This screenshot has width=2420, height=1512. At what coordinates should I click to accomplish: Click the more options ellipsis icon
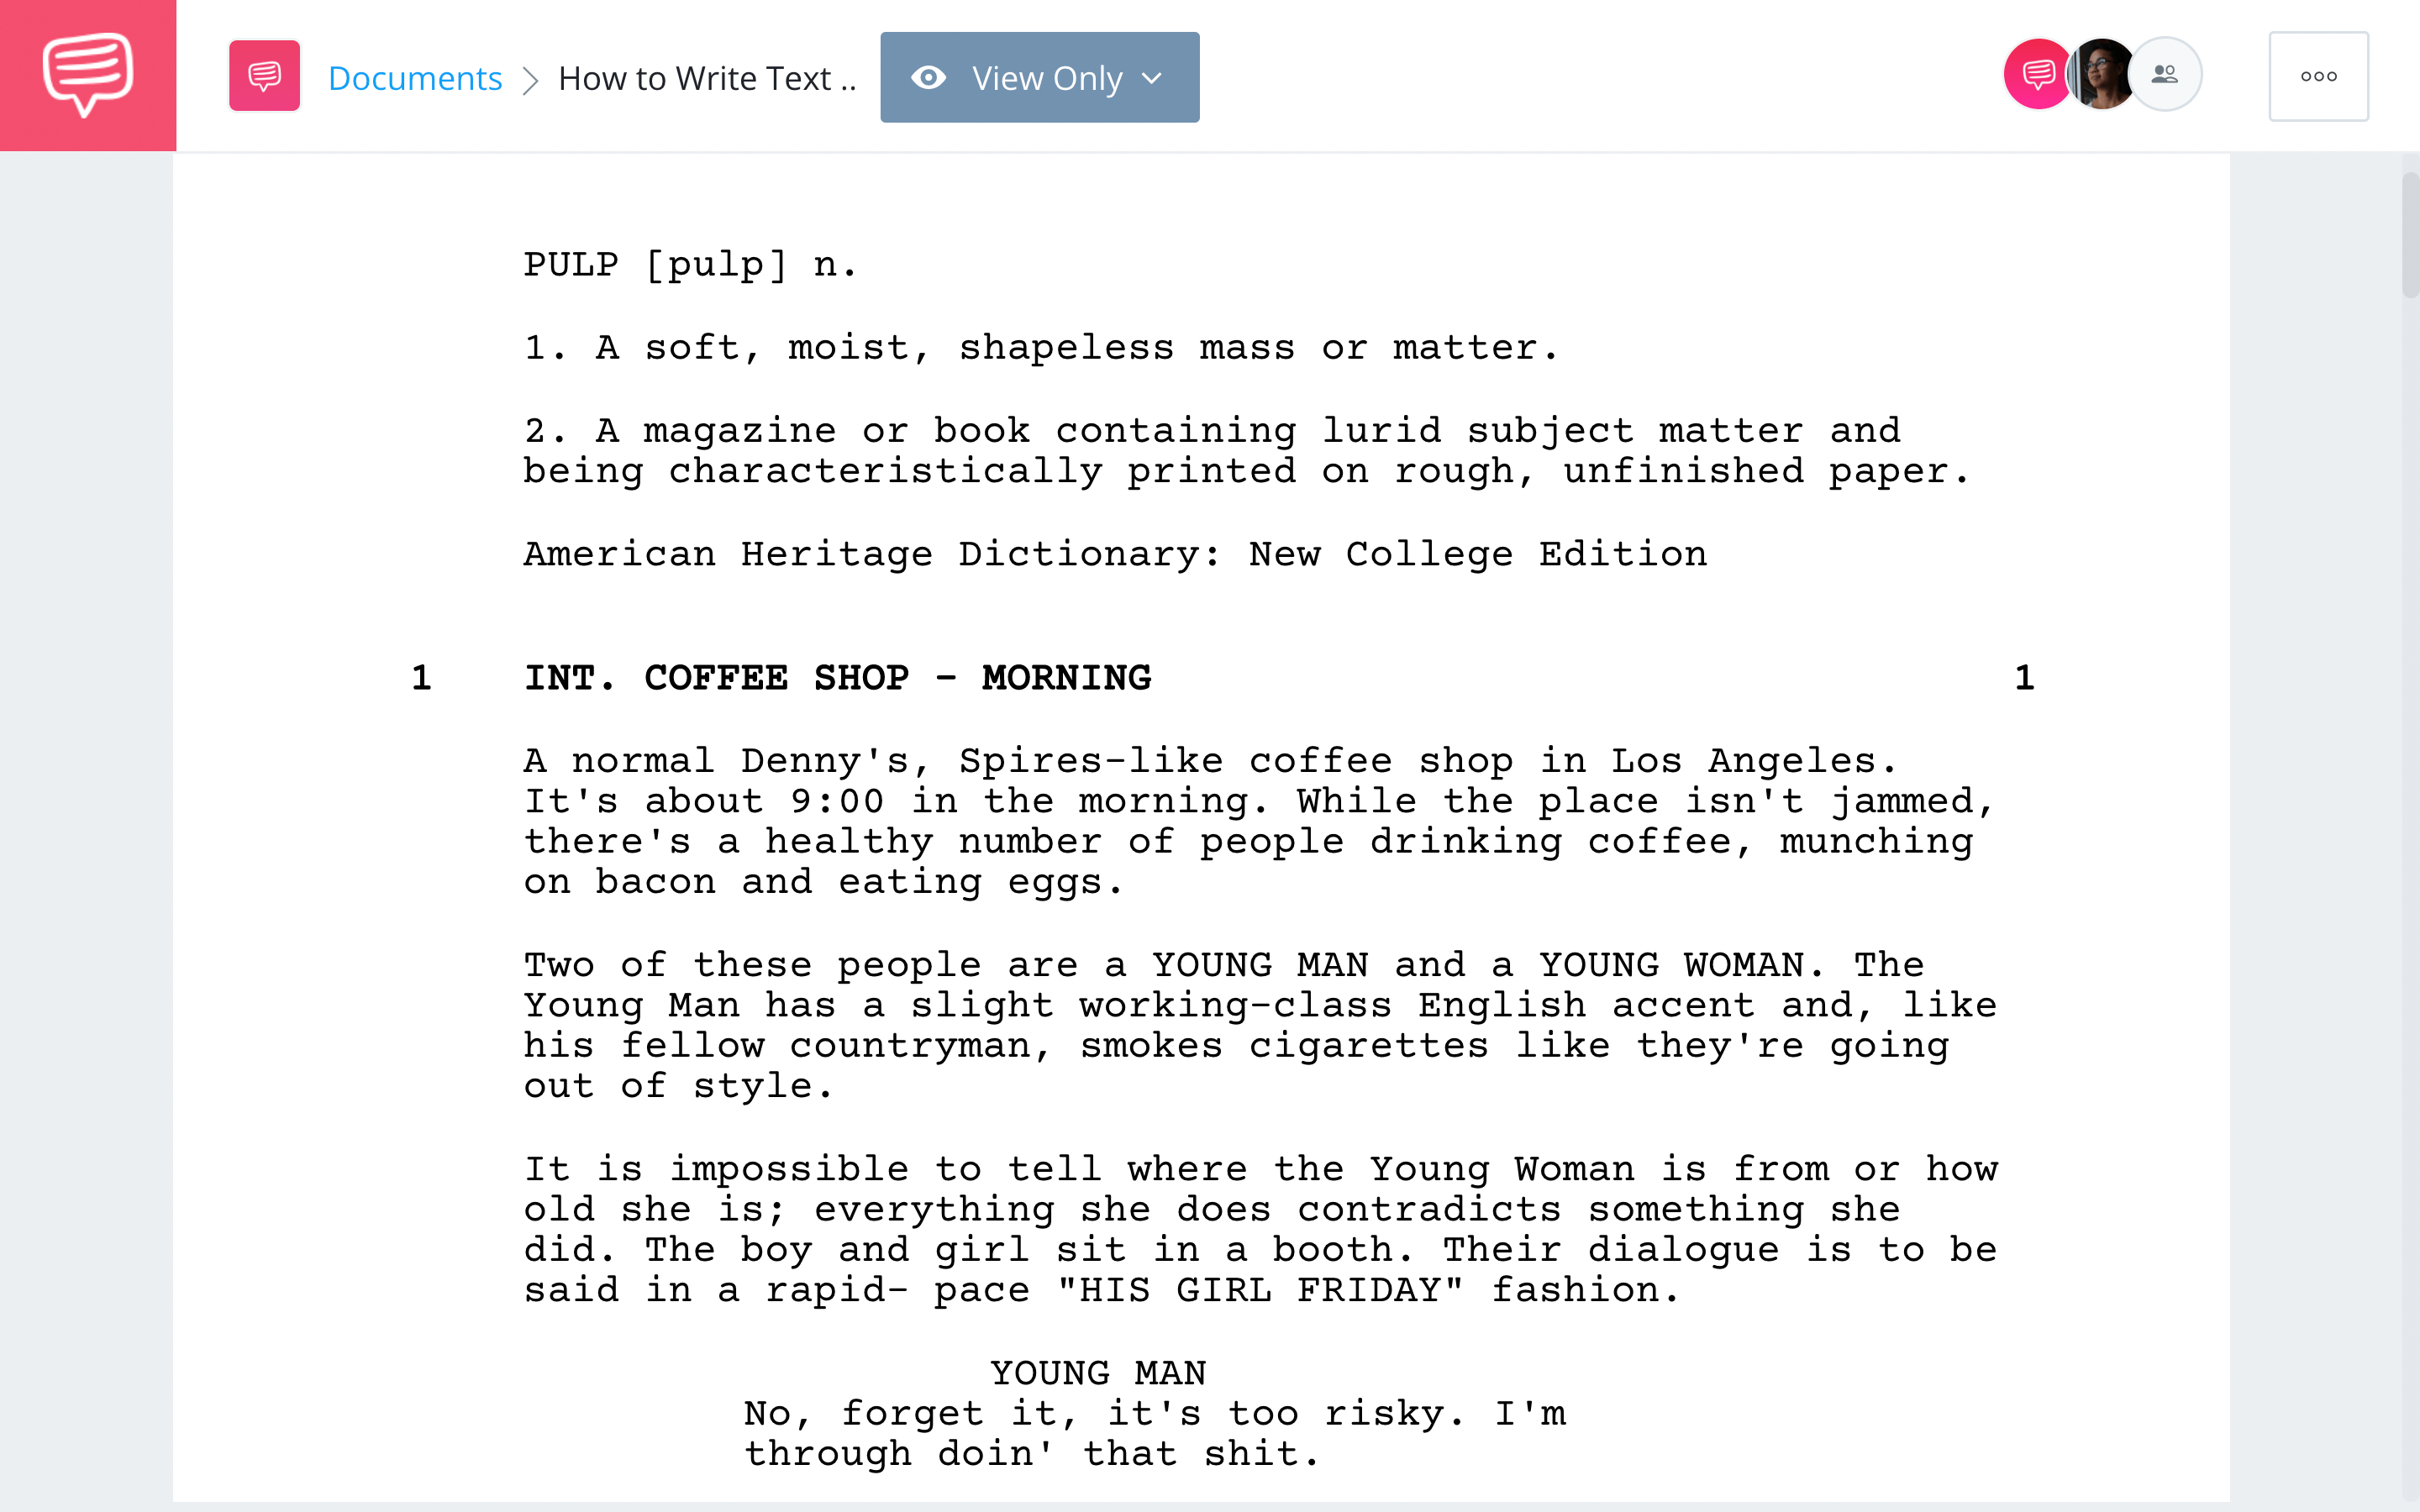pyautogui.click(x=2317, y=75)
